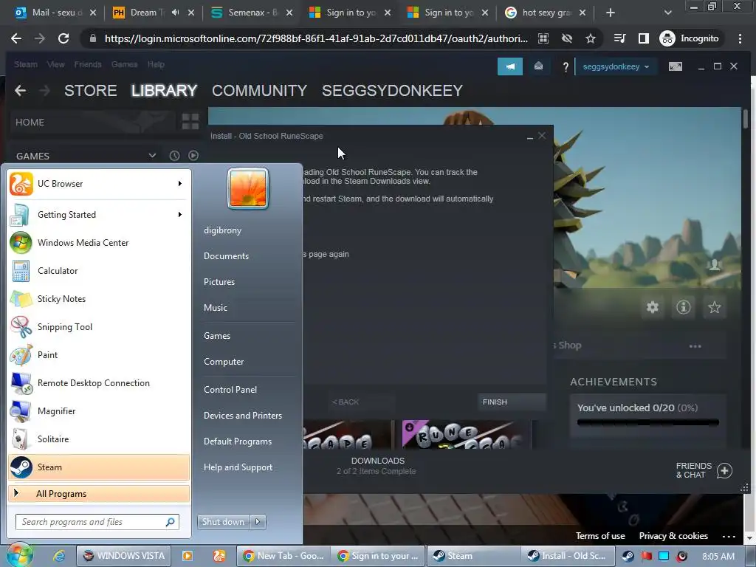The width and height of the screenshot is (756, 567).
Task: Click Library HOME button
Action: point(92,122)
